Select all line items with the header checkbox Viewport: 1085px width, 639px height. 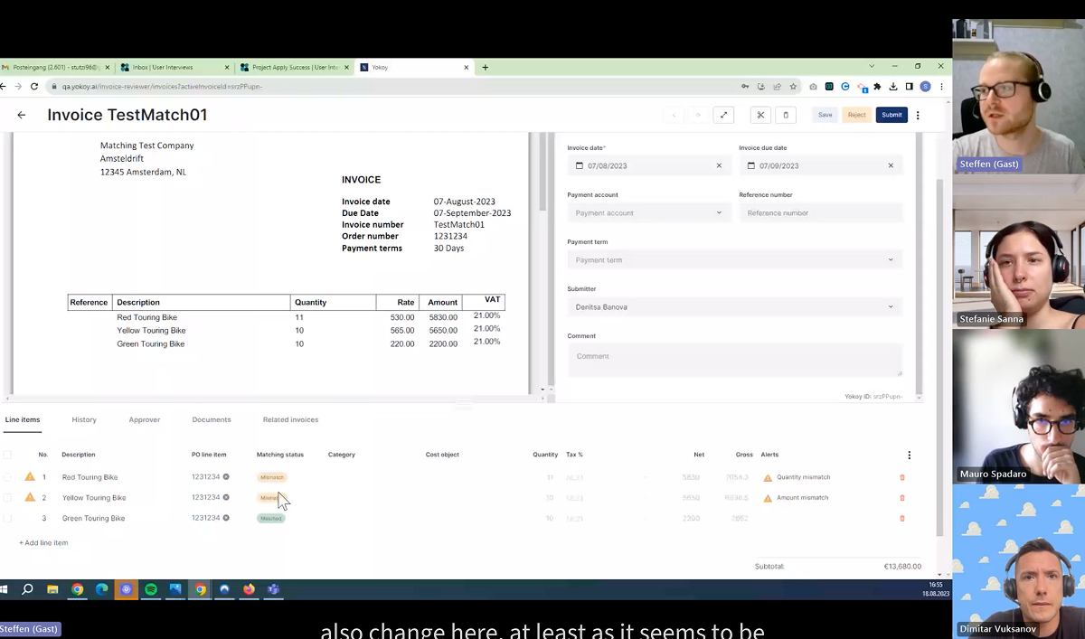pos(7,455)
